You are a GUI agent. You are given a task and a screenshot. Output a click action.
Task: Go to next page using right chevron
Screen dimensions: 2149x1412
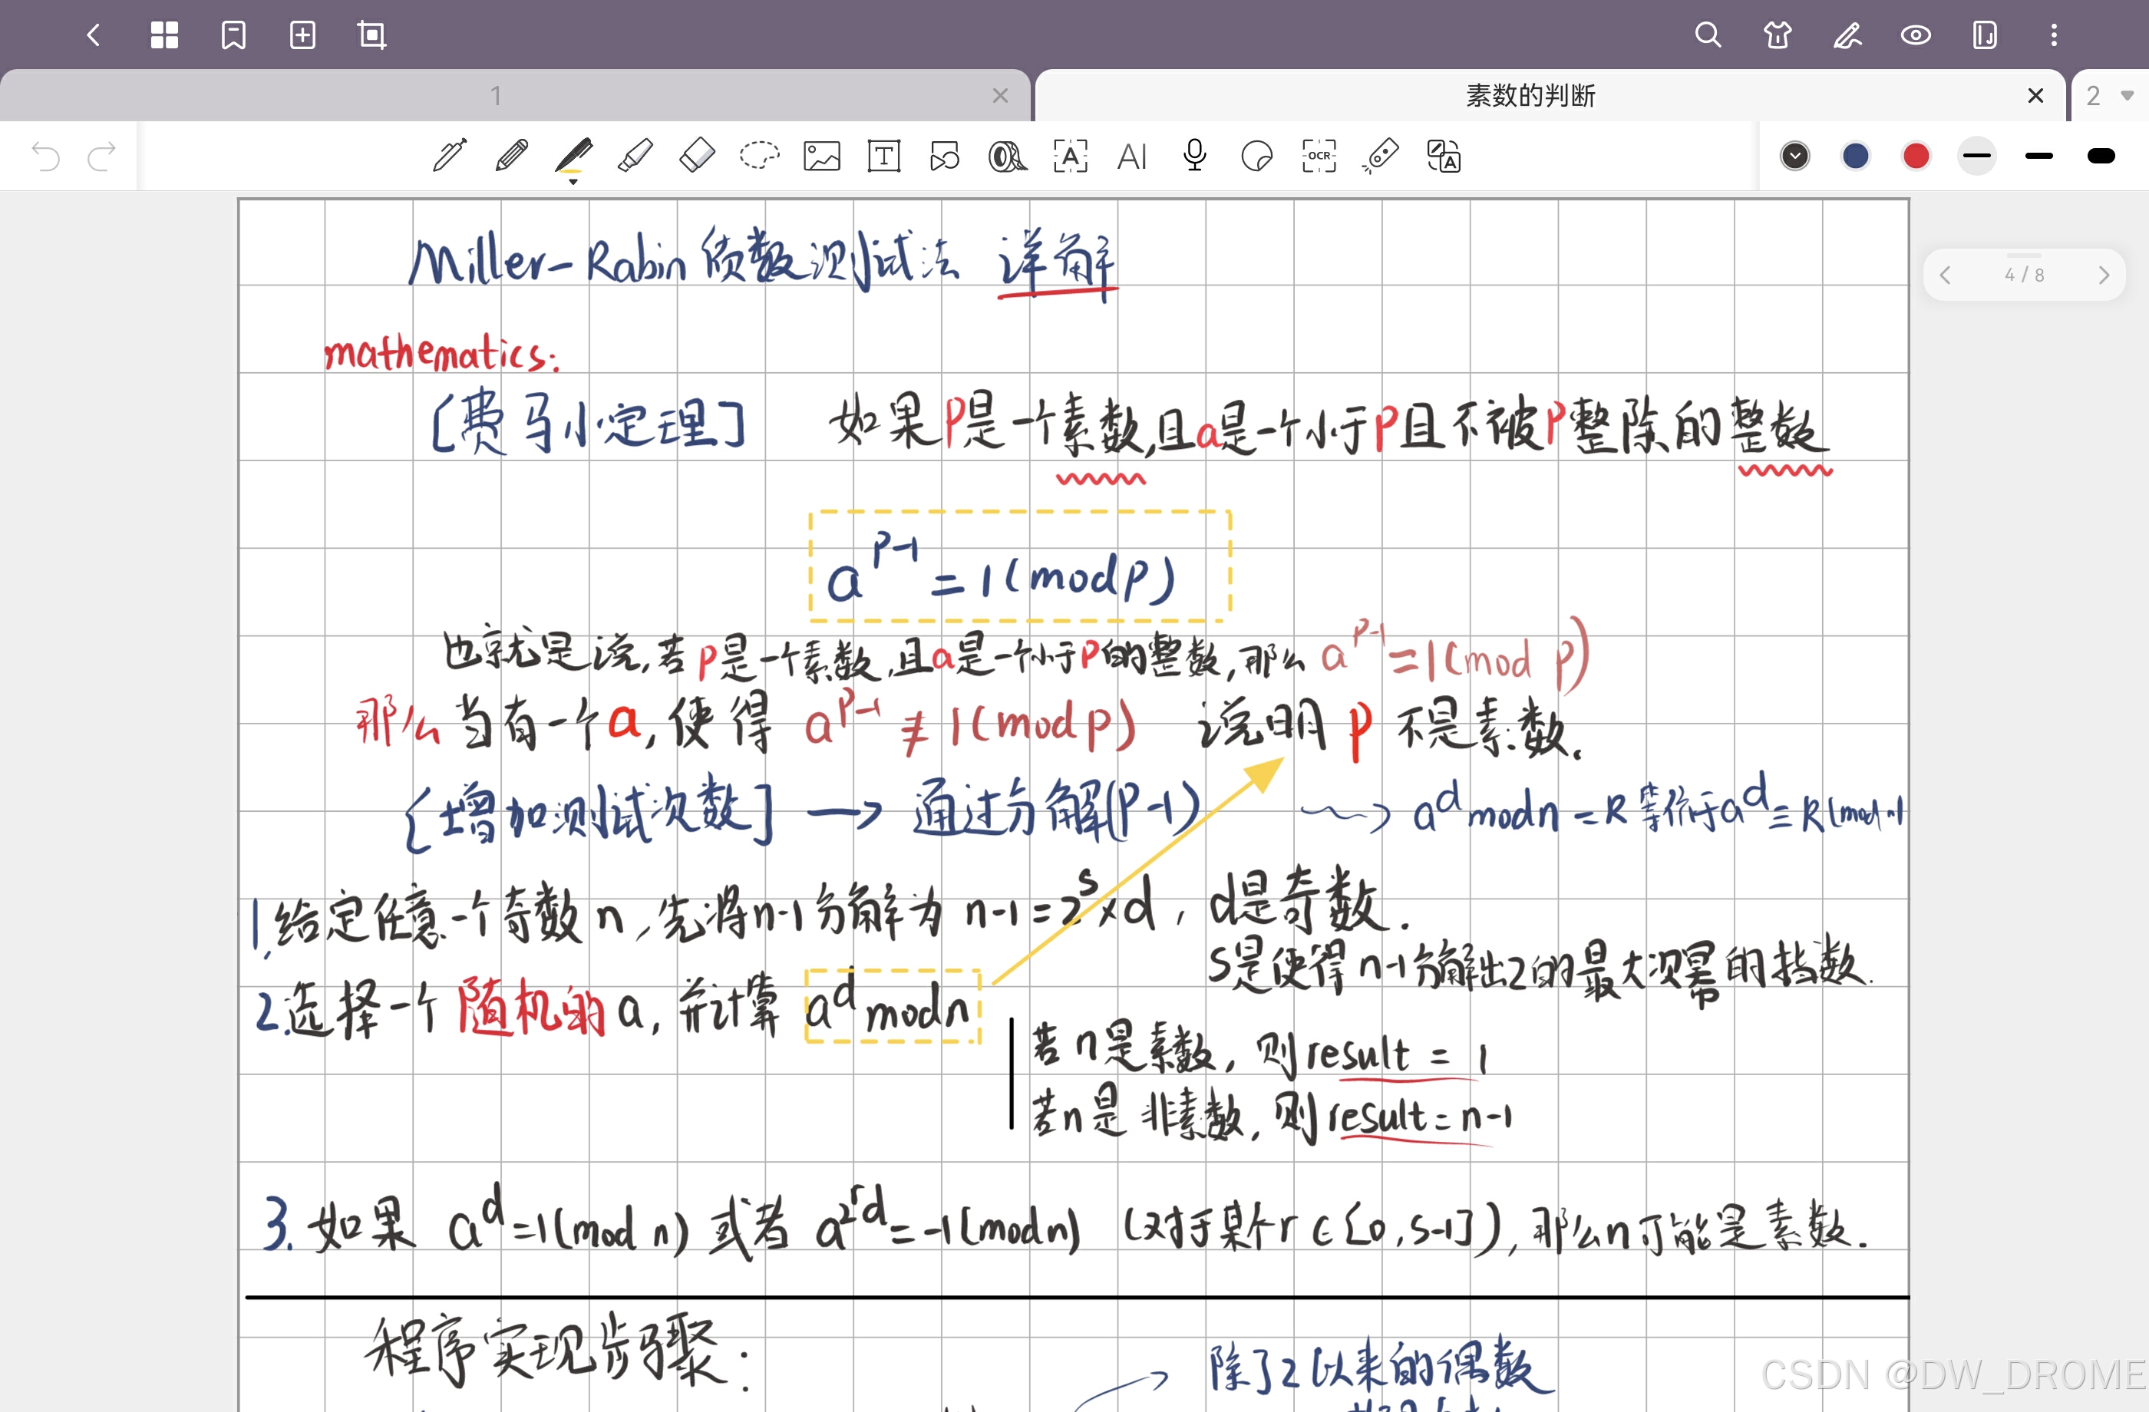click(x=2104, y=275)
